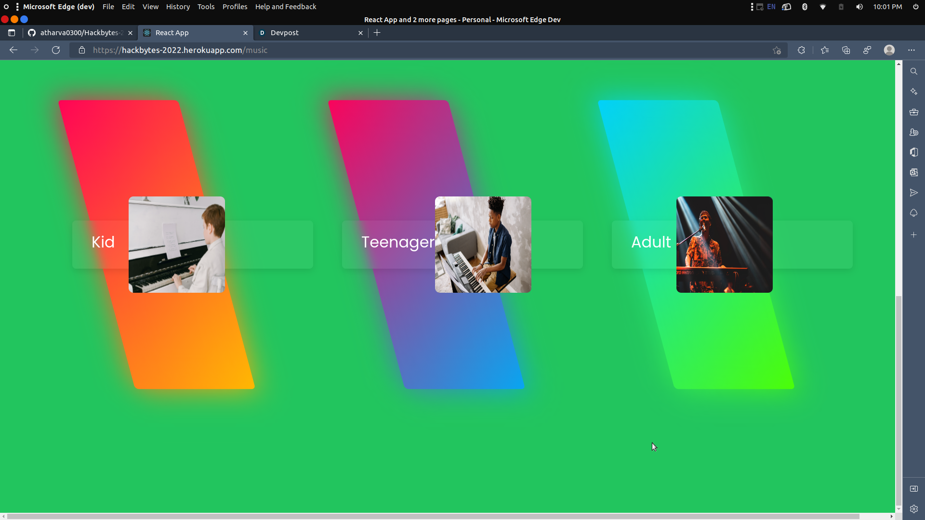Screen dimensions: 925x520
Task: Add this page to favorites star
Action: coord(777,50)
